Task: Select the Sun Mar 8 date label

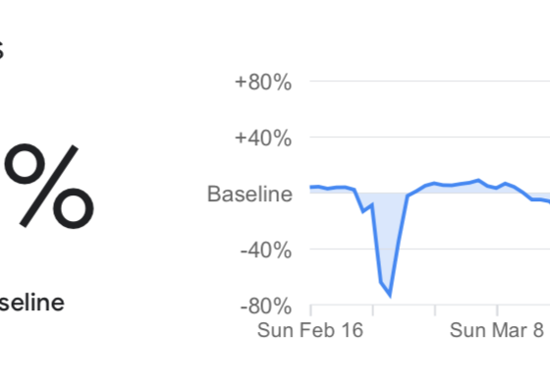Action: click(x=497, y=330)
